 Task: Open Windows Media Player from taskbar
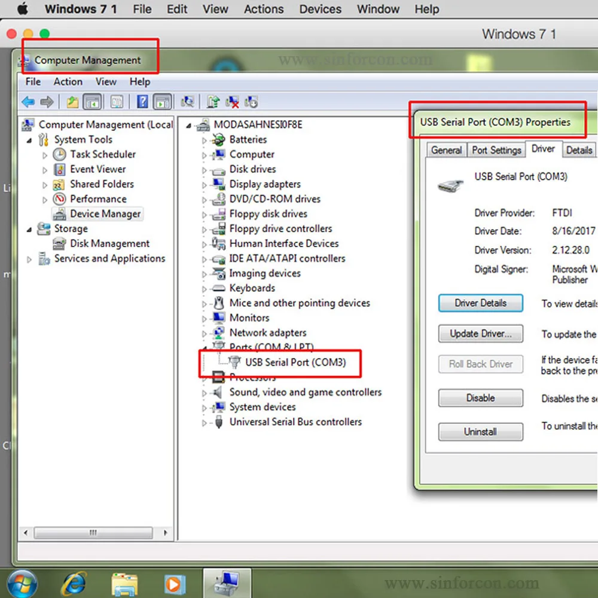tap(175, 583)
